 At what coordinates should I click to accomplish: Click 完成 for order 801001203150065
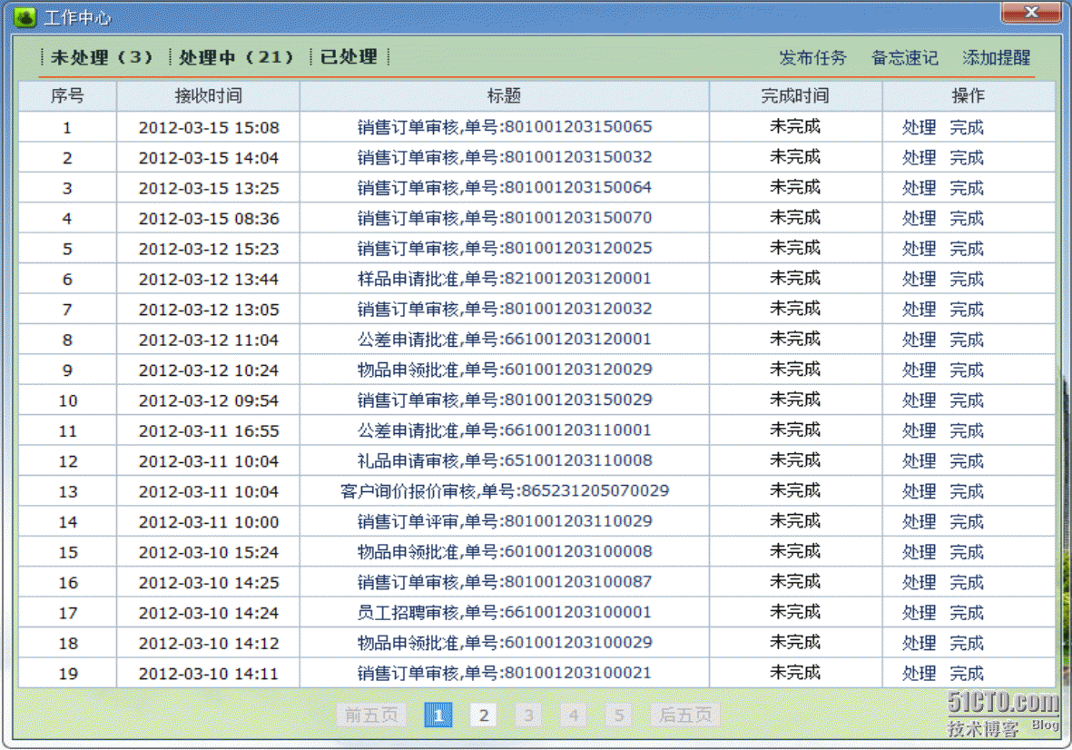coord(967,127)
